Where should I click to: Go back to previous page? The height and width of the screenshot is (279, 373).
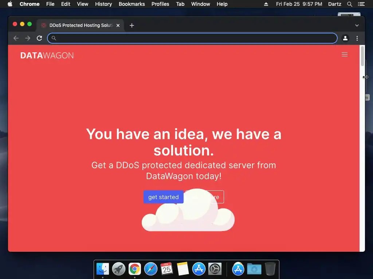[x=16, y=38]
